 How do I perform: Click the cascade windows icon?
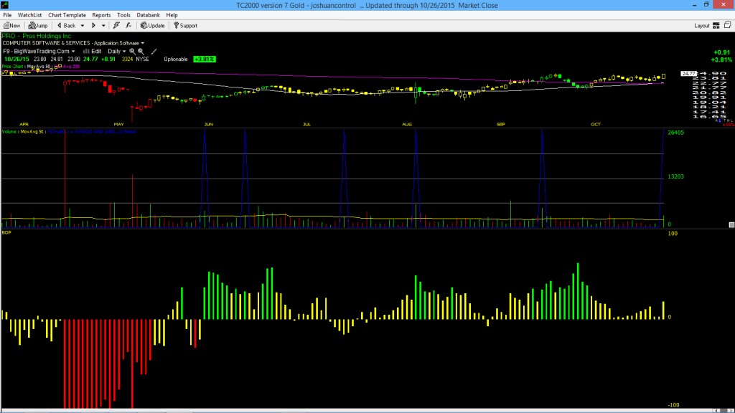728,25
